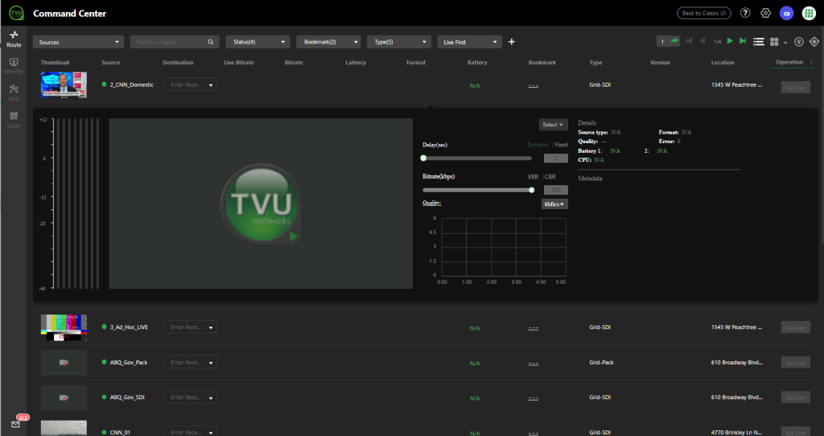Open the Monitor section in the sidebar
This screenshot has height=436, width=824.
point(14,66)
